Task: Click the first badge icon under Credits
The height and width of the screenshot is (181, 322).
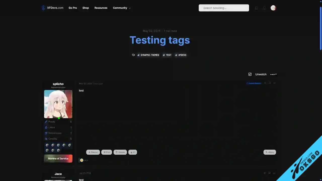Action: [47, 145]
